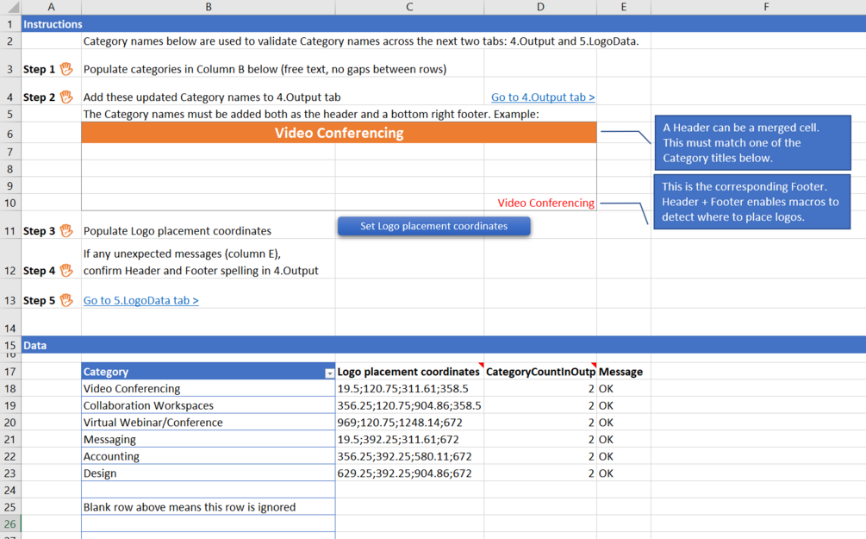Click the hand icon next to Step 4

pos(66,270)
